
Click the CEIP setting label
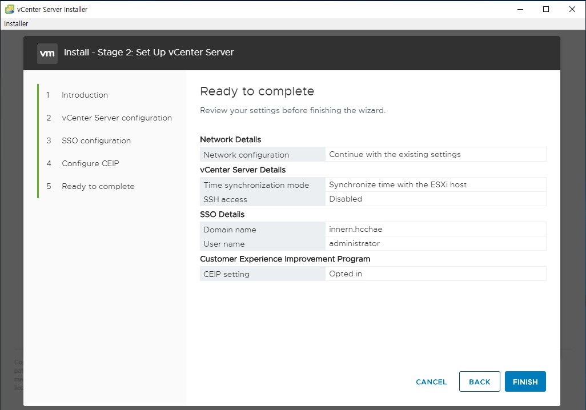[x=226, y=274]
